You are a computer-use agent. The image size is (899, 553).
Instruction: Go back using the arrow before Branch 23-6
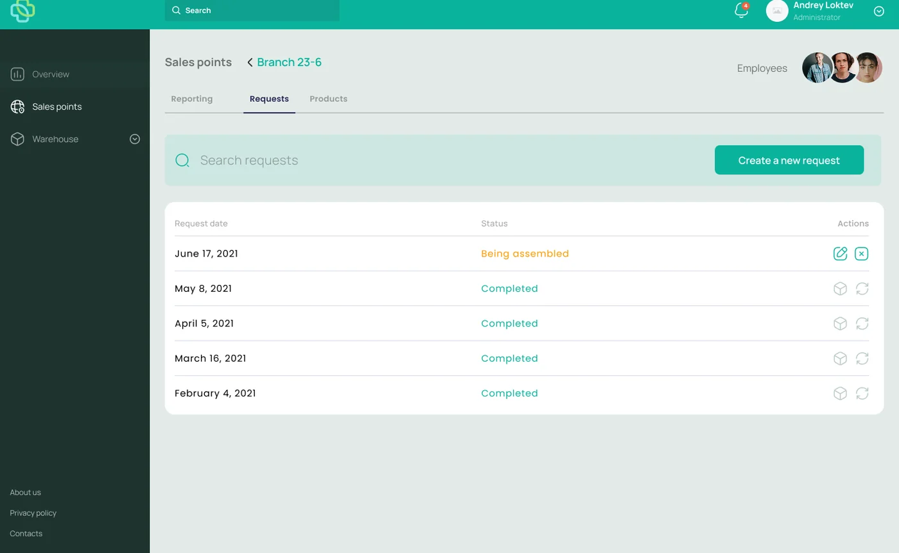click(250, 62)
